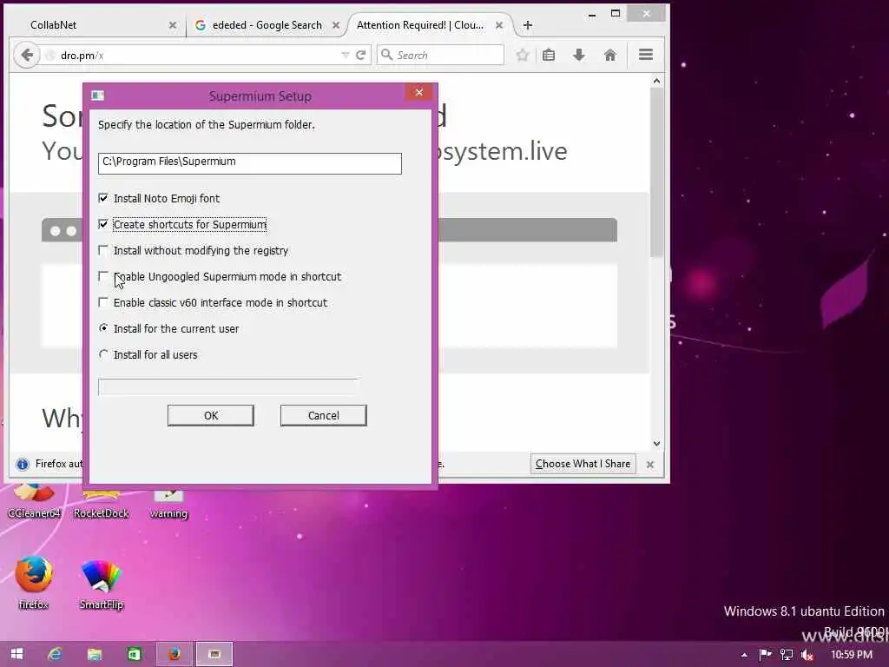Open the Windows Start button
Screen dimensions: 889x667
17,654
